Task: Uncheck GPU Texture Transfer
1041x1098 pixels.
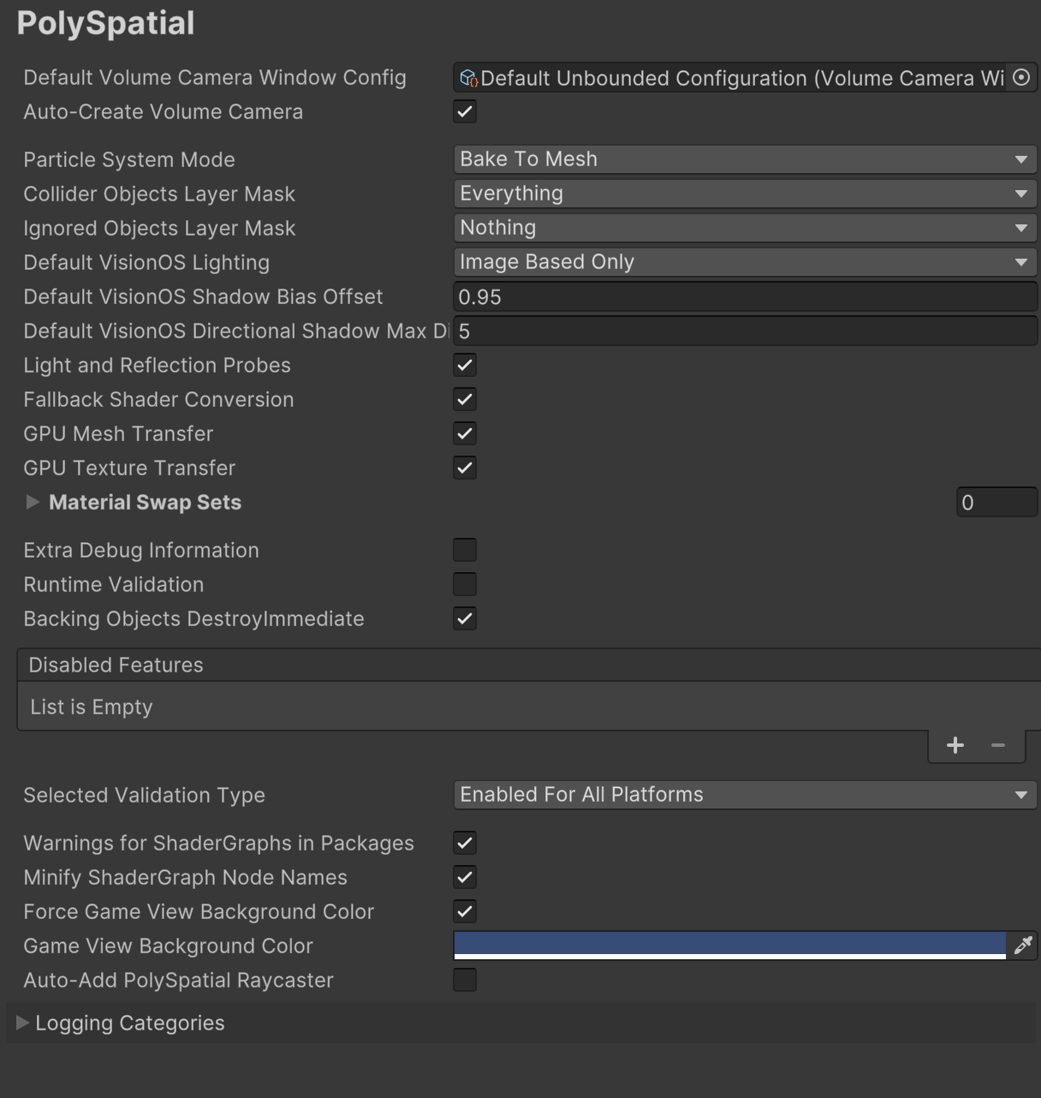Action: [x=465, y=468]
